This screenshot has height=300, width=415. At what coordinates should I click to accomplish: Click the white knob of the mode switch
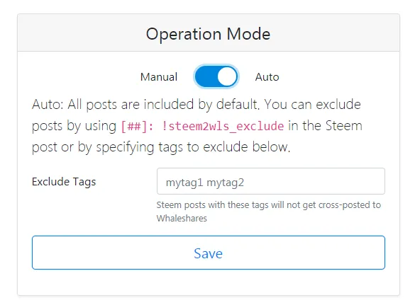coord(227,77)
